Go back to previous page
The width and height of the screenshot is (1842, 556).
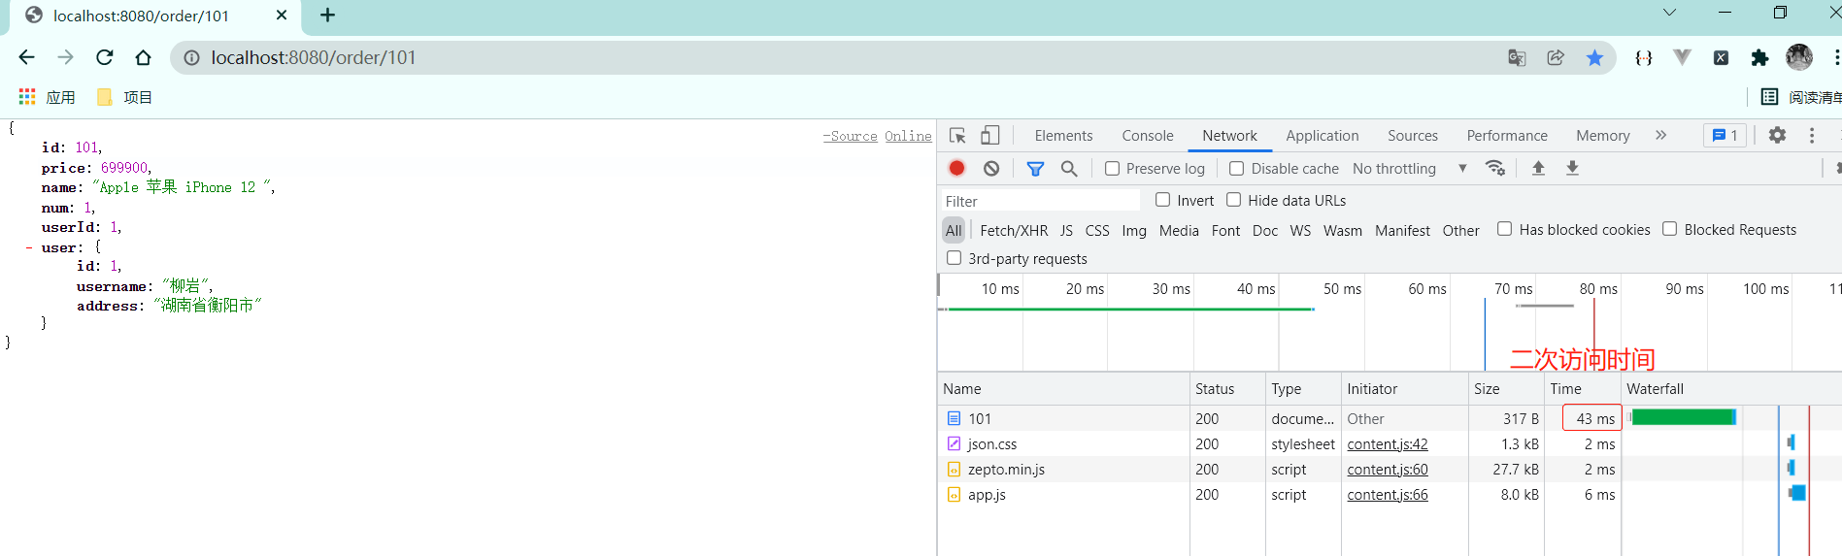tap(26, 57)
